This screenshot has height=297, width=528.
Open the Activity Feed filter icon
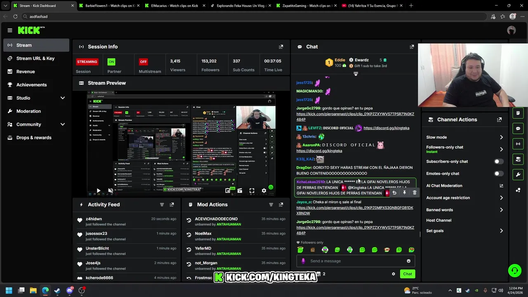[162, 205]
